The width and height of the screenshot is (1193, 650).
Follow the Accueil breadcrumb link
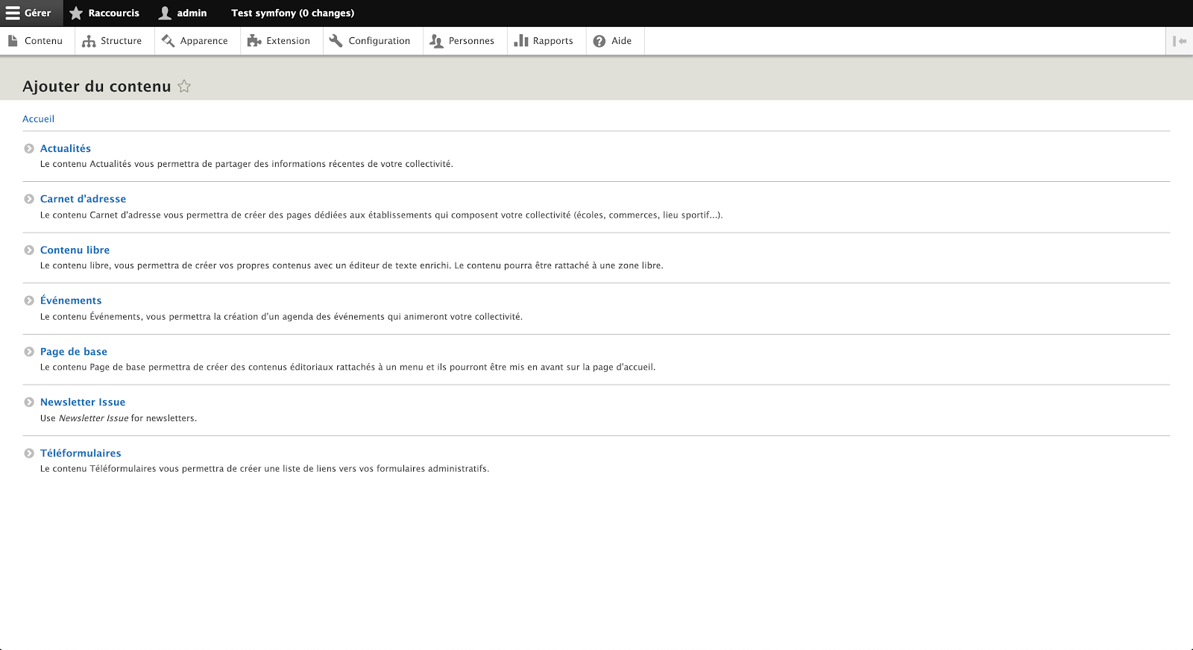39,119
